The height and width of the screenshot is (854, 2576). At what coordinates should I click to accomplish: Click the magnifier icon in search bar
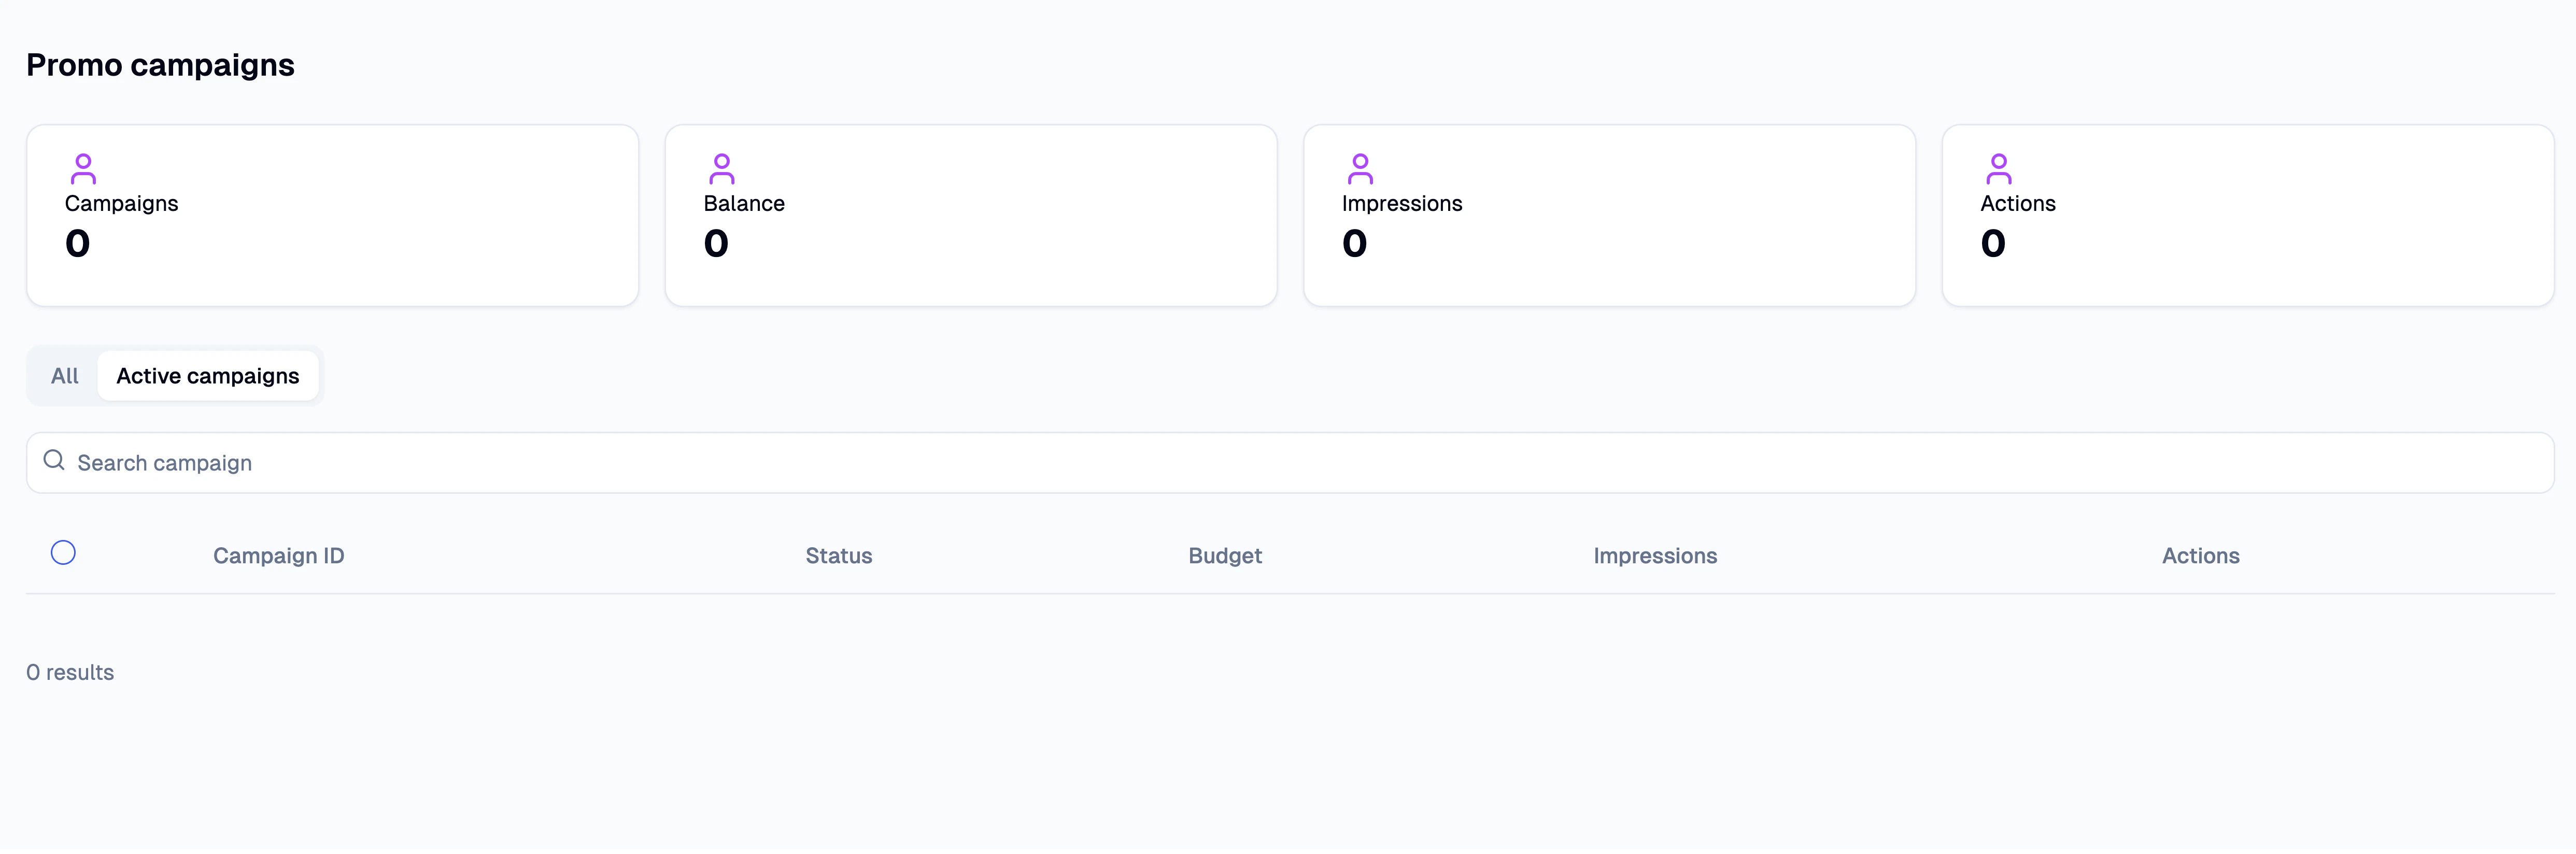pos(54,460)
